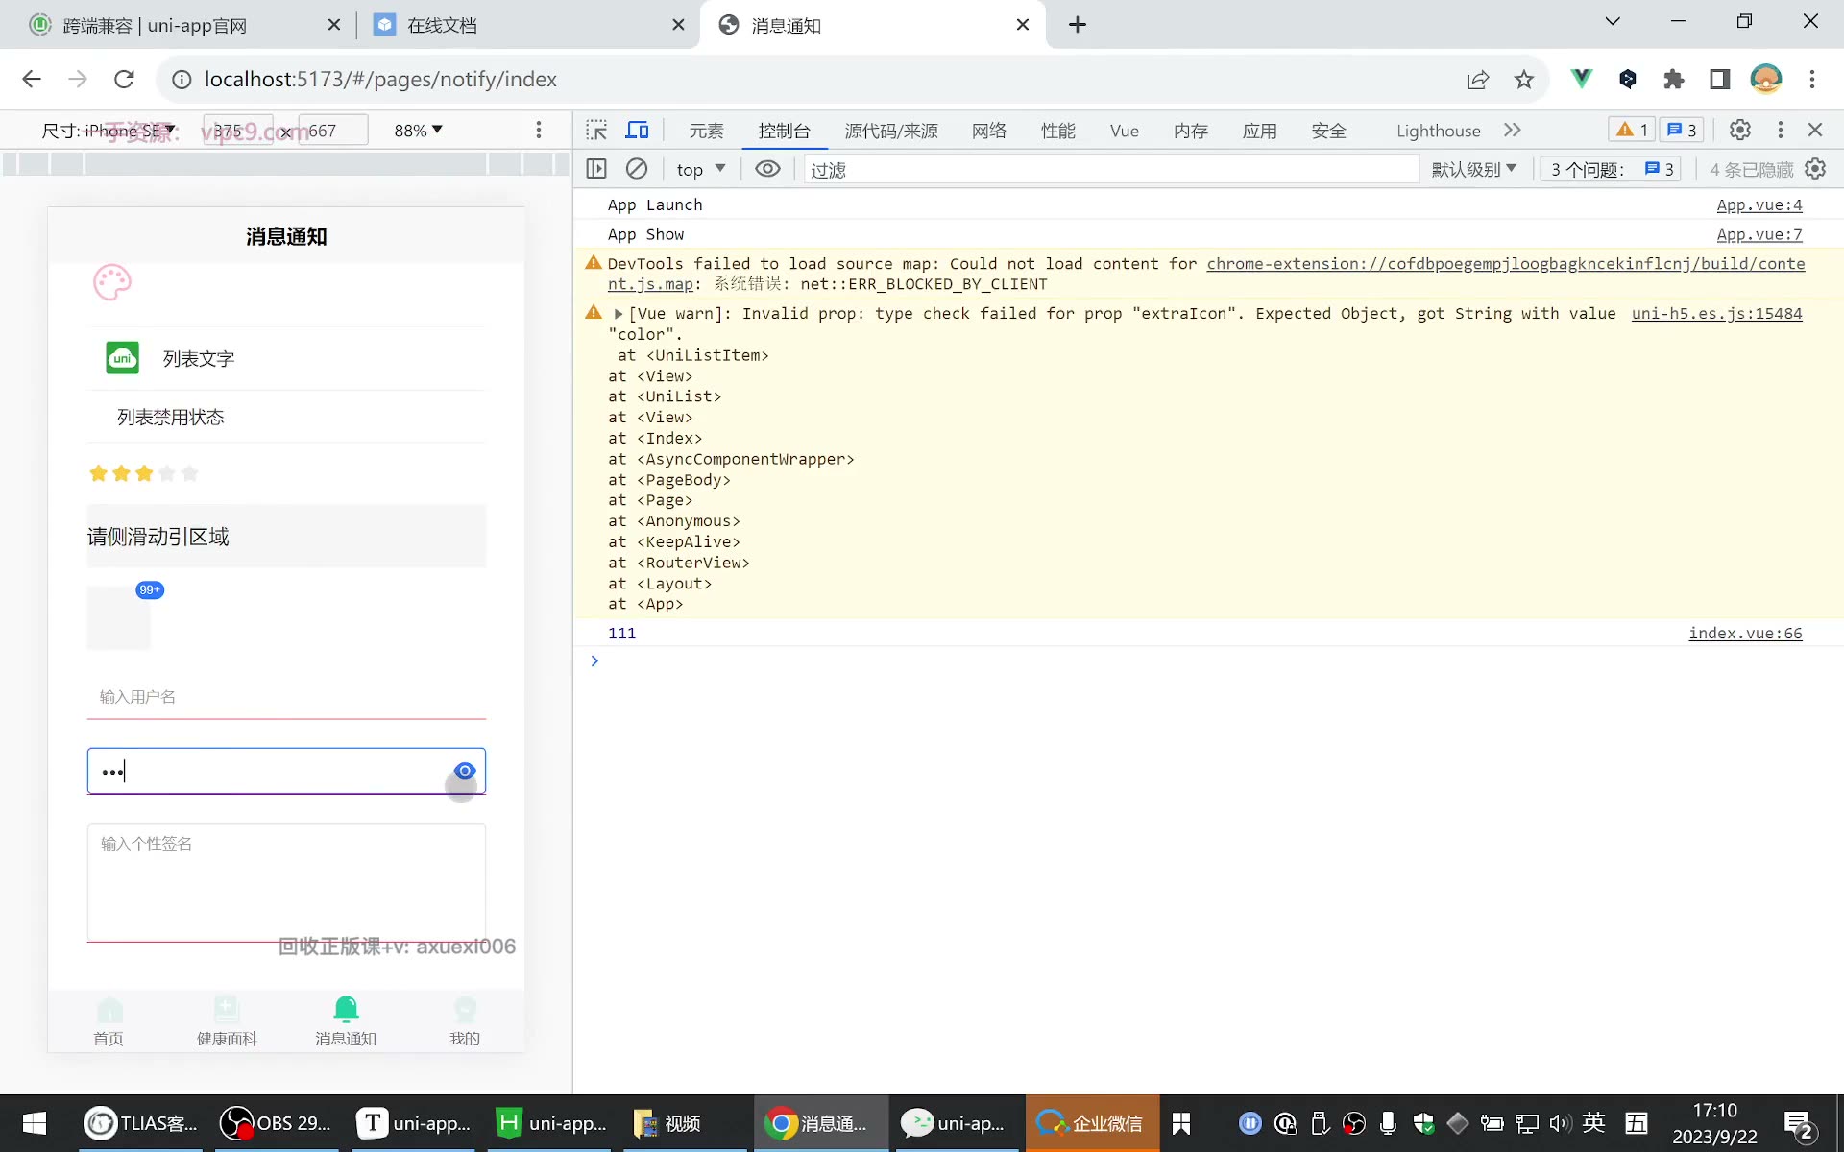Show console sidebar panel icon
Screen dimensions: 1844x1152
596,169
